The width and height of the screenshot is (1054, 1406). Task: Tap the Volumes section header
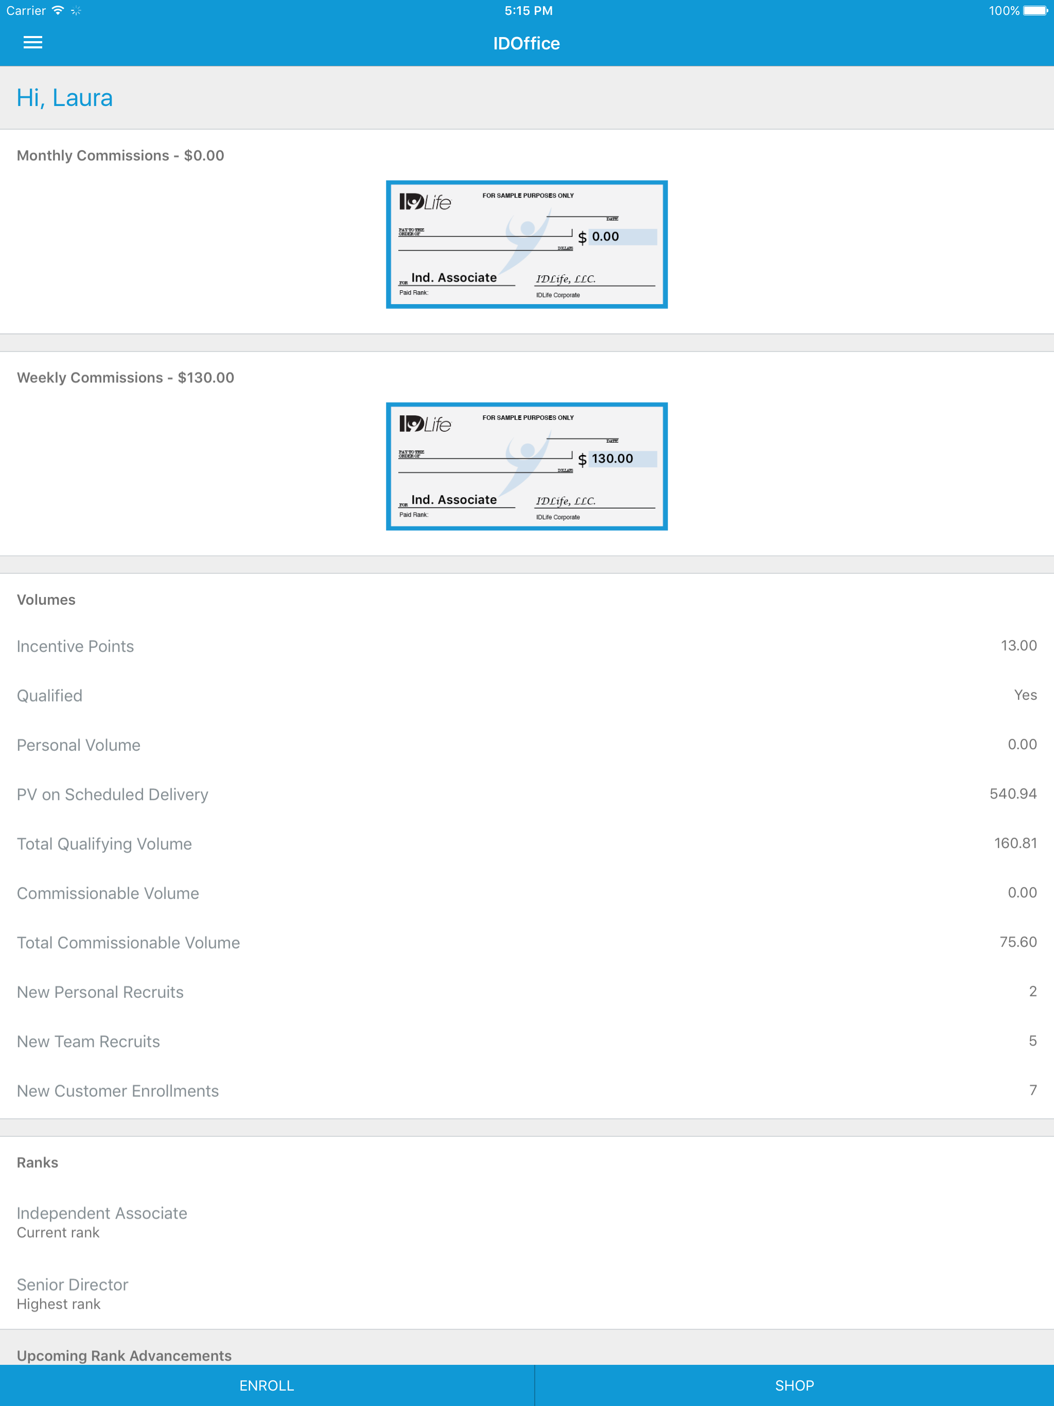[x=46, y=600]
